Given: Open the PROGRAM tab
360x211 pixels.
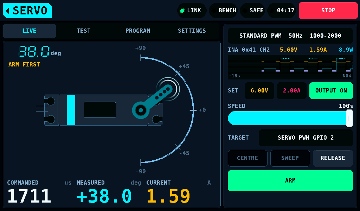Looking at the screenshot, I should point(138,31).
